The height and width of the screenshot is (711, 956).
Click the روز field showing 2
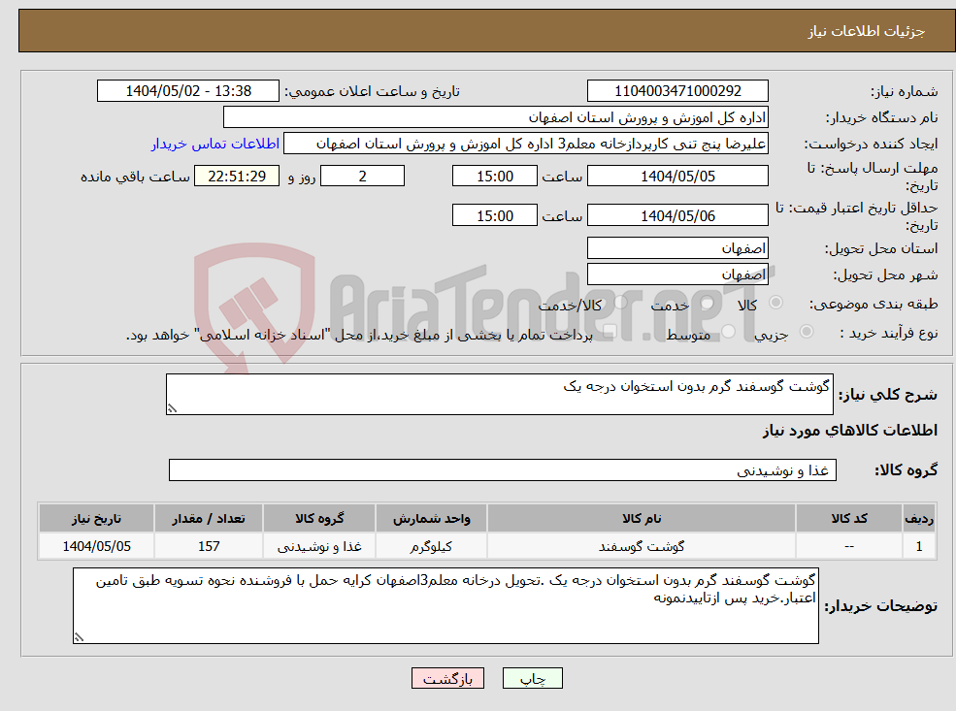[362, 176]
